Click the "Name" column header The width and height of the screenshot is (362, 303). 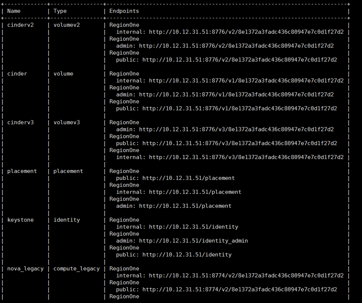(14, 11)
